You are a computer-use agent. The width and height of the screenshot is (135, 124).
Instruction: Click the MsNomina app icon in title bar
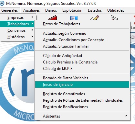coord(2,3)
